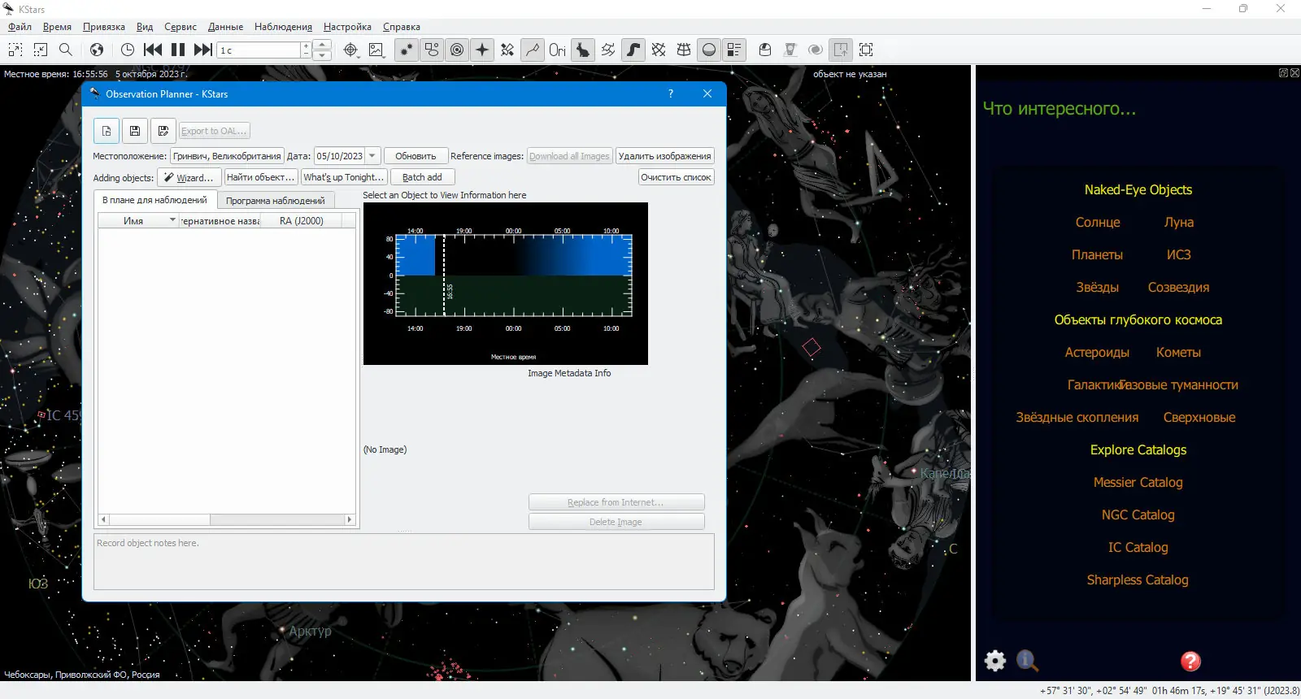Step the simulation clock forward
1301x699 pixels.
coord(203,50)
